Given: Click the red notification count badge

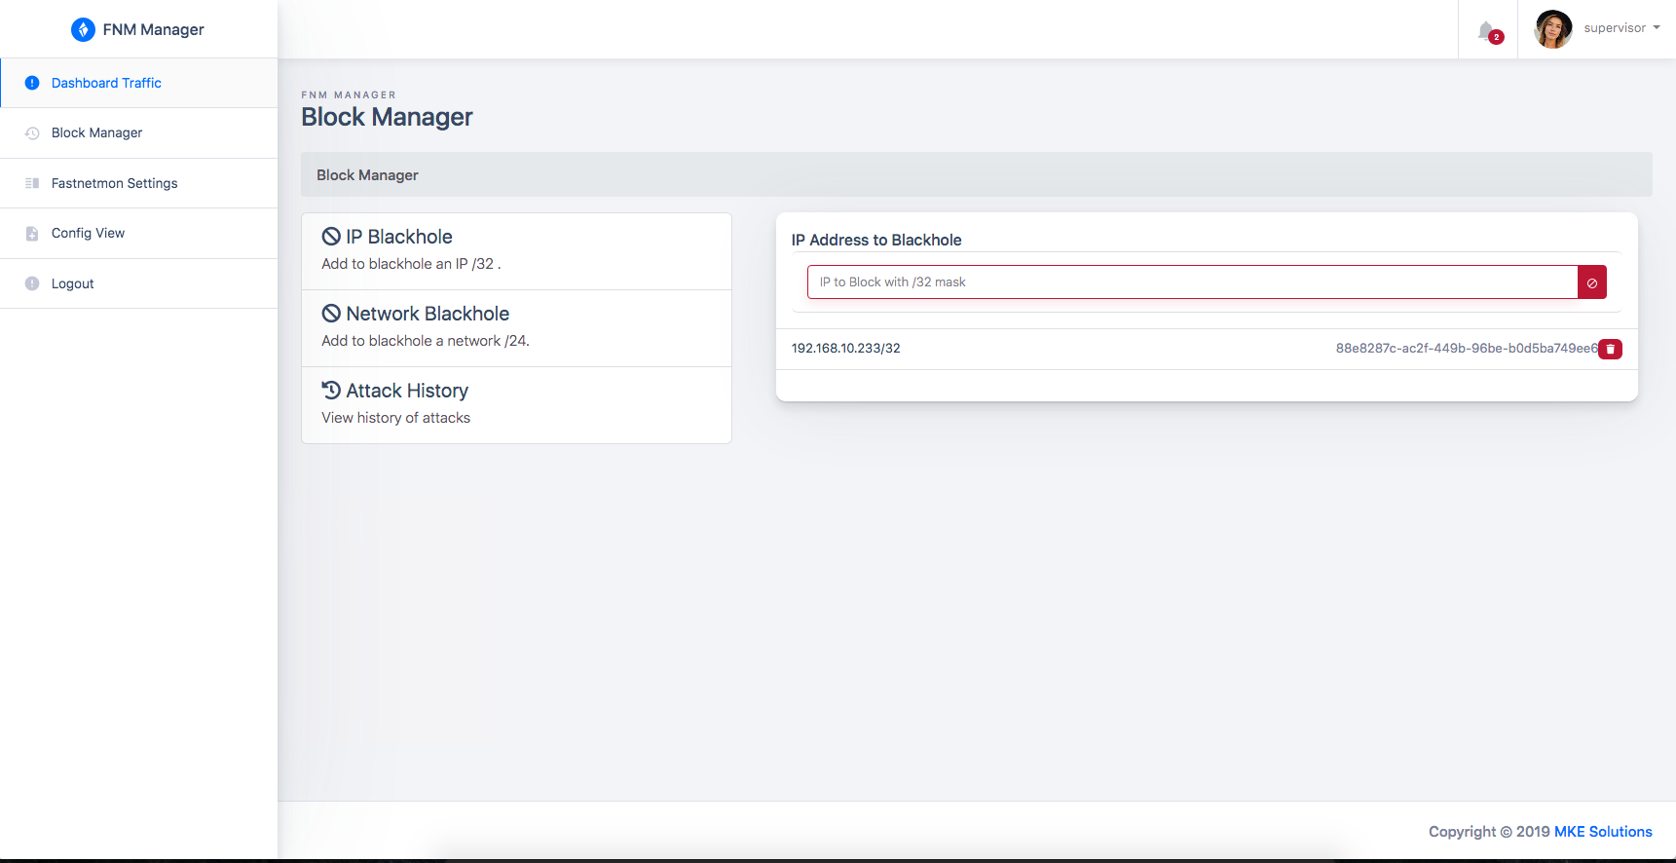Looking at the screenshot, I should click(x=1497, y=37).
